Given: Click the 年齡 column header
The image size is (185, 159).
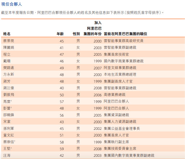Looking at the screenshot, I should 60,34.
